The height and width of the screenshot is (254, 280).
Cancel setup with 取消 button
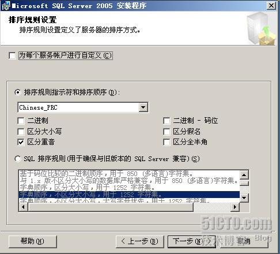pos(244,241)
